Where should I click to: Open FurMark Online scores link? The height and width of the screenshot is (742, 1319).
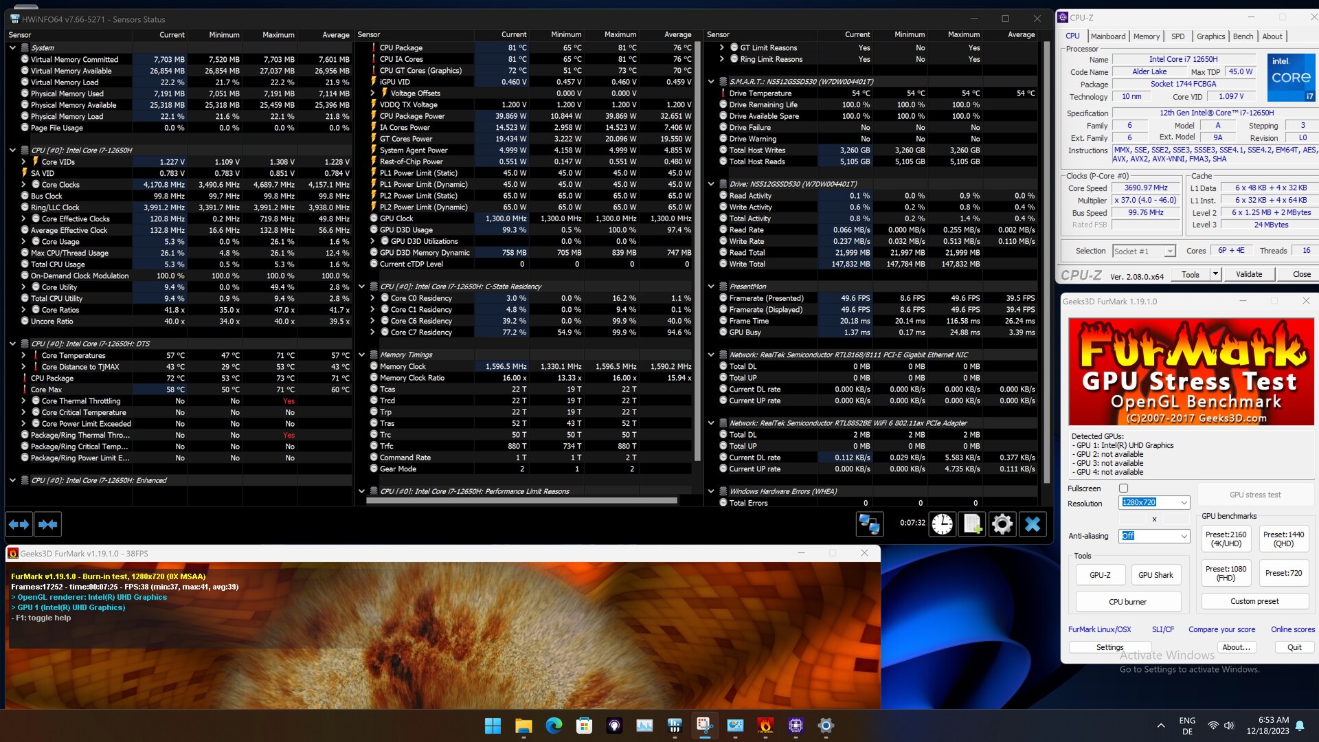point(1292,629)
